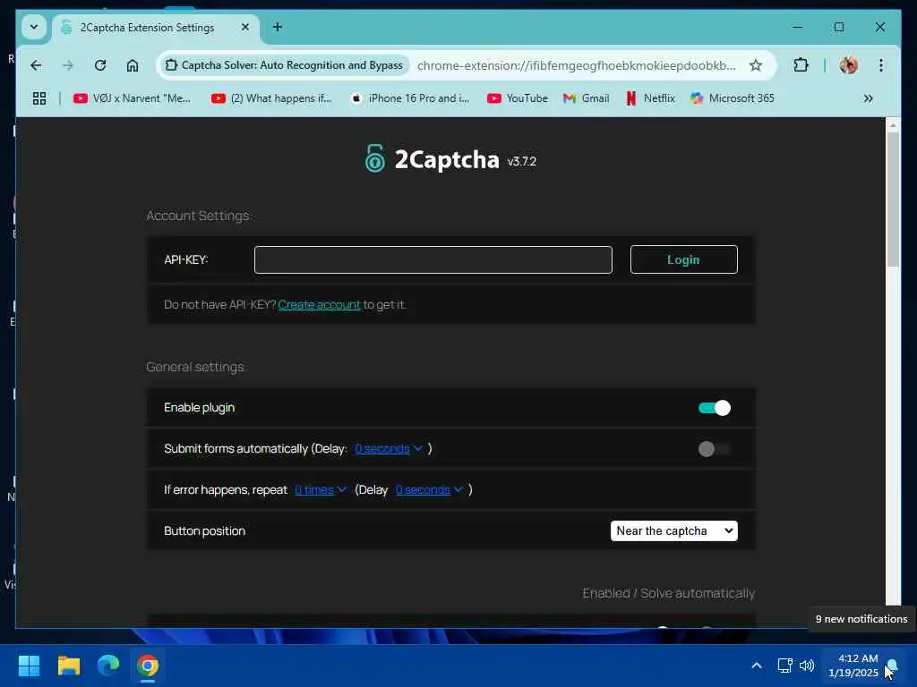Viewport: 917px width, 687px height.
Task: Click the Enabled / Solve automatically label
Action: [x=668, y=593]
